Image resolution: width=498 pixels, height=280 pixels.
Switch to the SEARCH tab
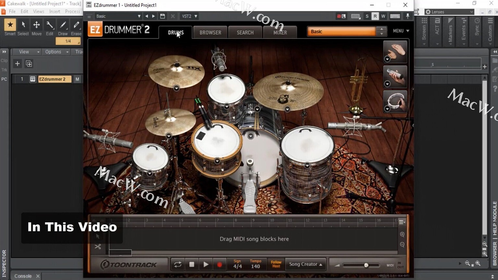click(x=245, y=32)
